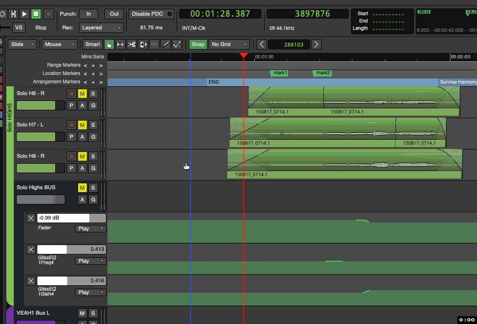Enable Smart mode in the toolbar

[x=92, y=45]
